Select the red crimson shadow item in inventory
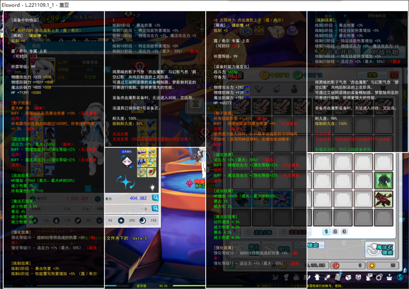Image resolution: width=409 pixels, height=289 pixels. 384,199
